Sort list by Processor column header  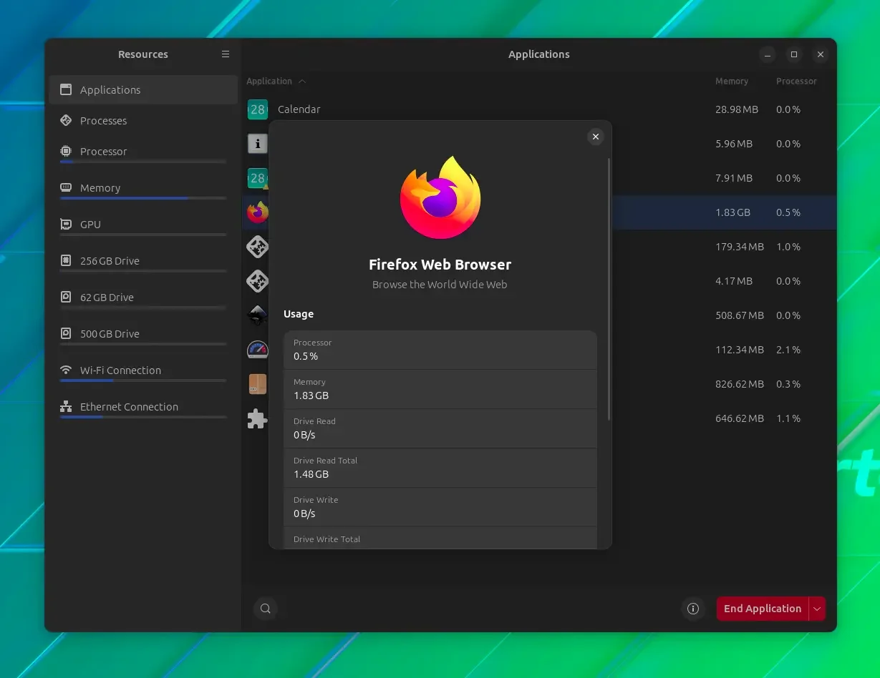[x=796, y=82]
